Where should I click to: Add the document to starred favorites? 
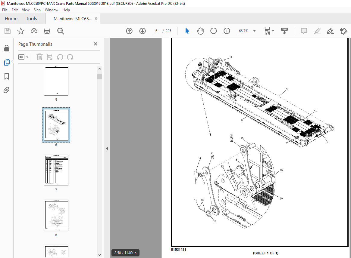[20, 31]
